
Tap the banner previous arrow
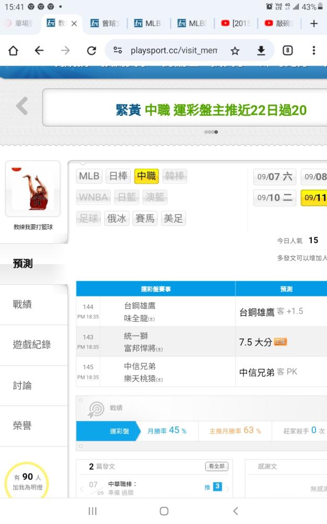click(x=22, y=106)
